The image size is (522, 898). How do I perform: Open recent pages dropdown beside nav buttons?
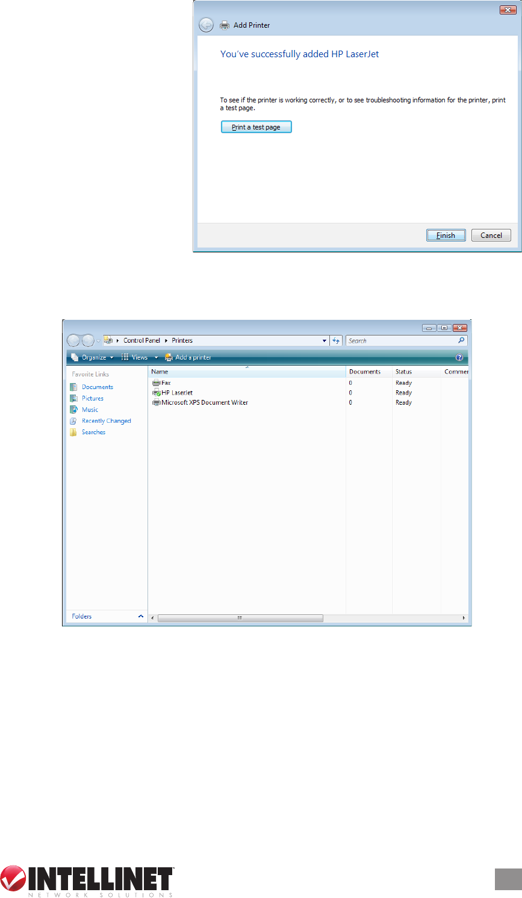(99, 341)
